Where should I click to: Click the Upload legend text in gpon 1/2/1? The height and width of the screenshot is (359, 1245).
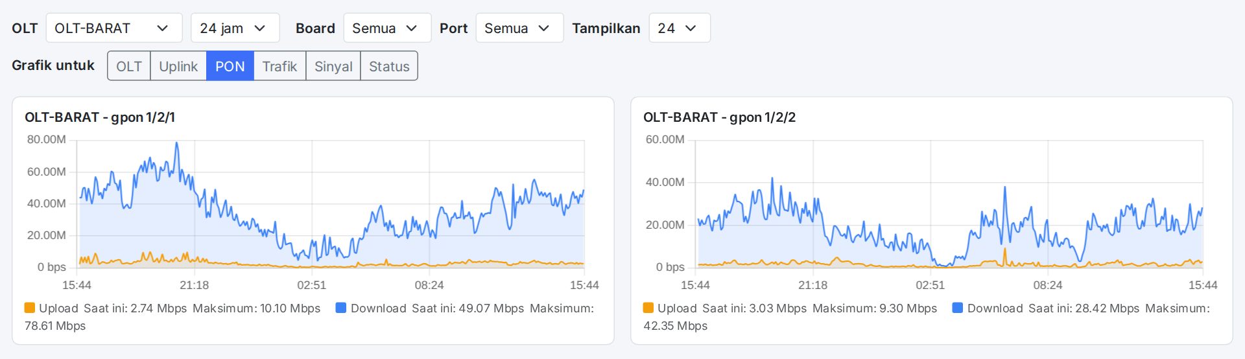tap(58, 308)
